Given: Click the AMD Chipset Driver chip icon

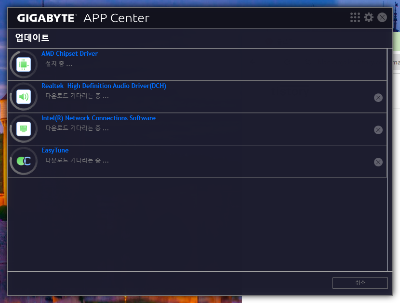Looking at the screenshot, I should coord(24,64).
